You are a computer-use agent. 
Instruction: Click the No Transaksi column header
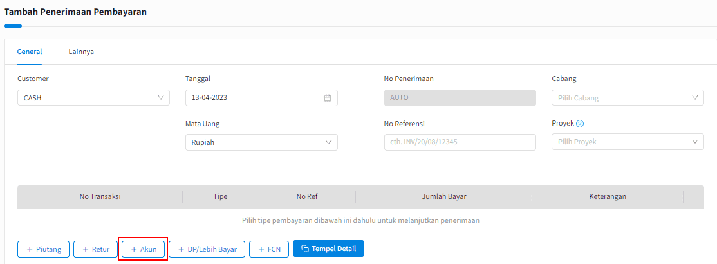[100, 197]
